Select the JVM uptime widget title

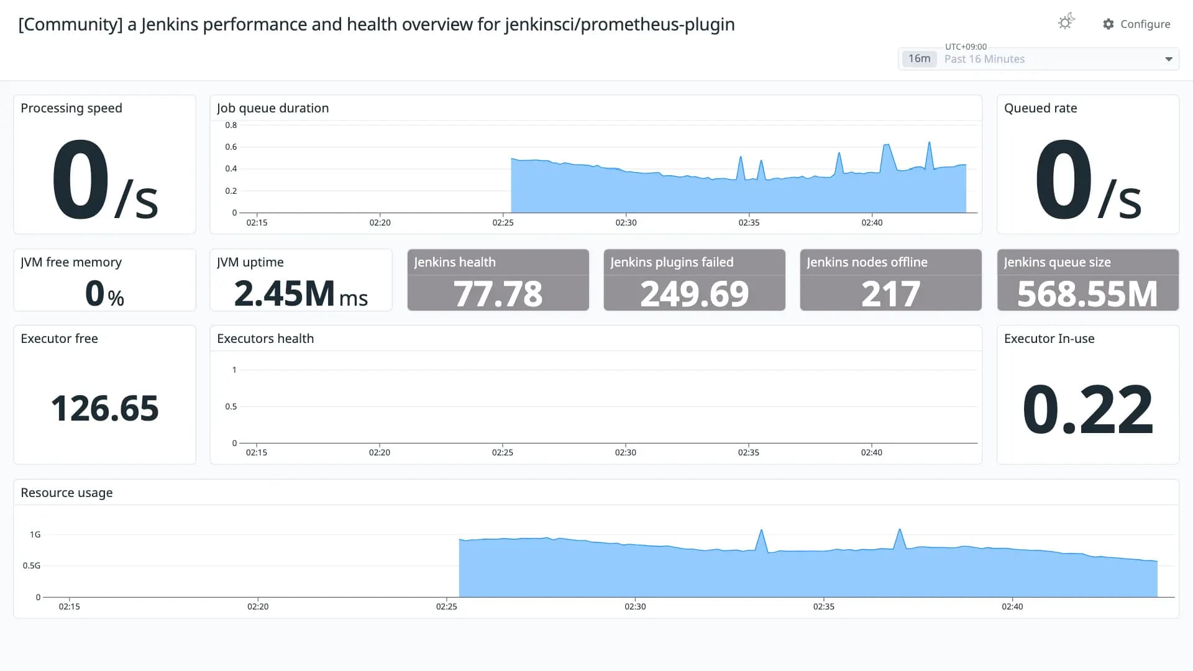[x=250, y=262]
